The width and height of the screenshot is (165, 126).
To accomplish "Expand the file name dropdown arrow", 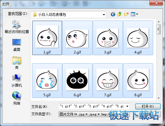I will [127, 106].
